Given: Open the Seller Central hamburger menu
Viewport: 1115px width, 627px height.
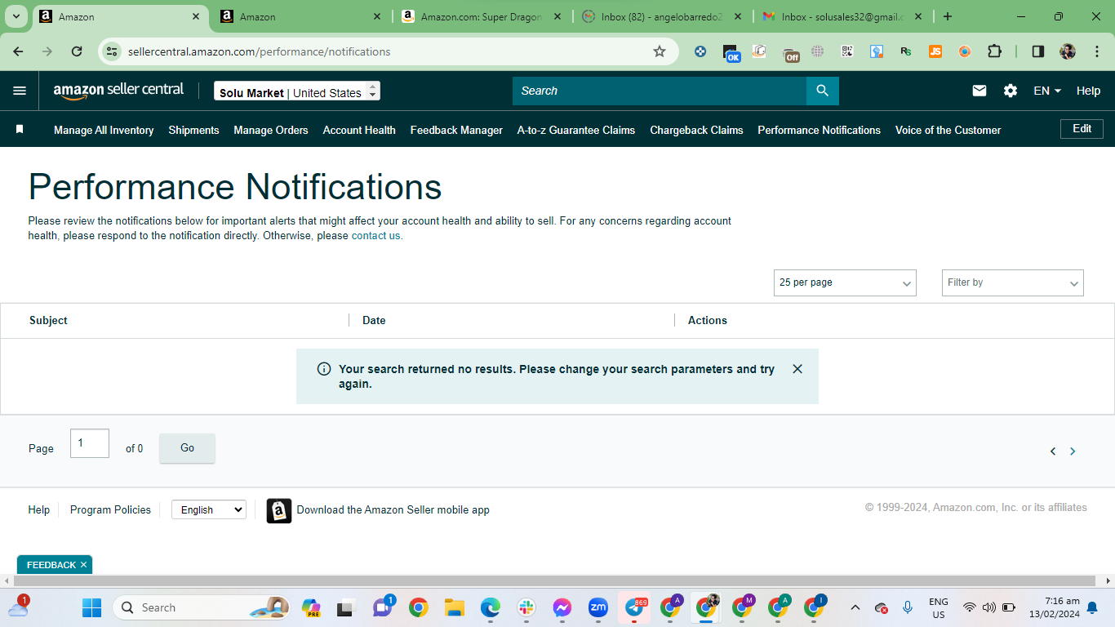Looking at the screenshot, I should tap(20, 91).
